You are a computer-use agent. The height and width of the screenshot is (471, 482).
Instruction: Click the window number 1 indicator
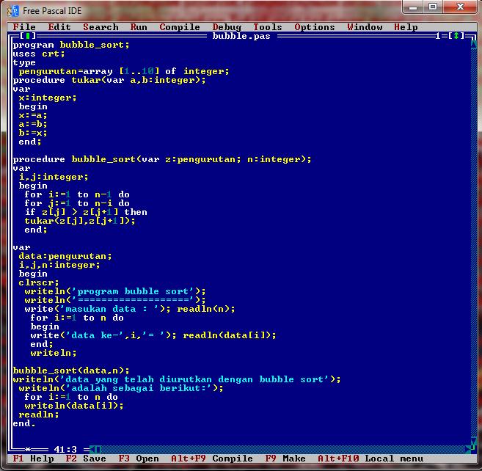[438, 36]
